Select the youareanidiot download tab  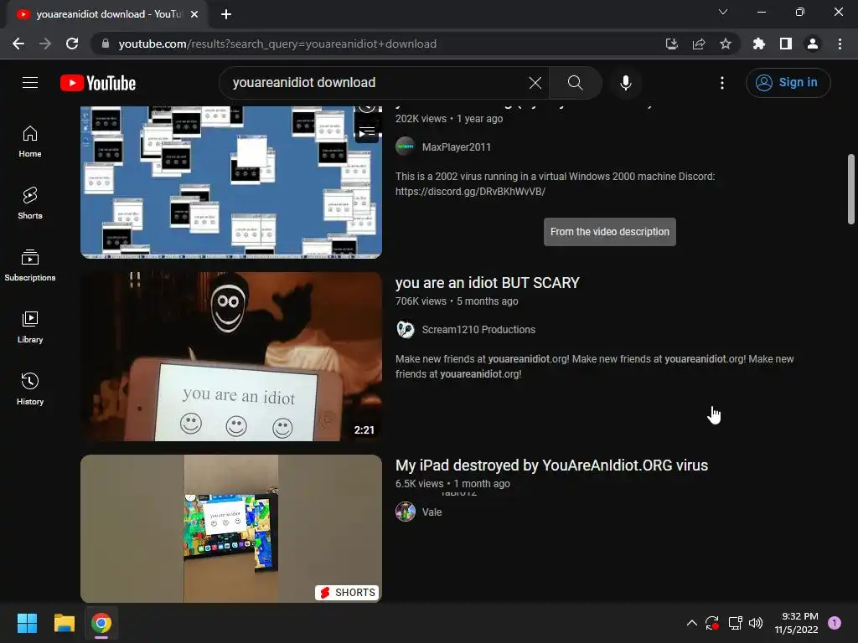coord(107,14)
